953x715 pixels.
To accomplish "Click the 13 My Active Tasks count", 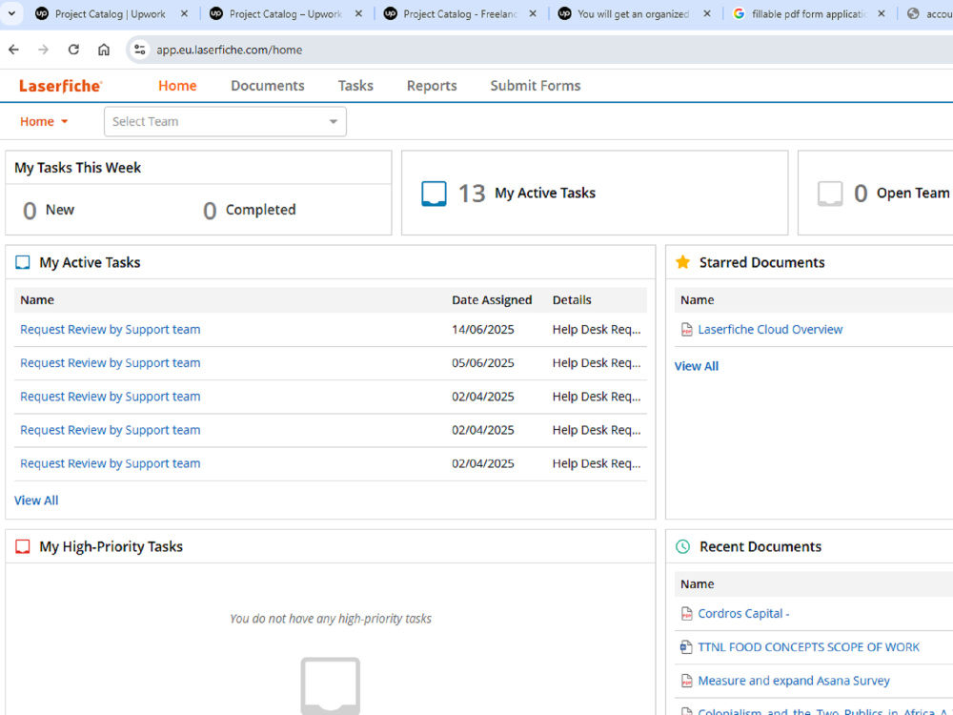I will [x=472, y=194].
